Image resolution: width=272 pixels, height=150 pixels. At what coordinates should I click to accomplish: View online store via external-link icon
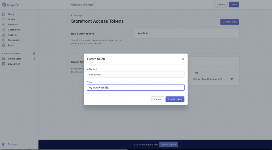[x=34, y=59]
